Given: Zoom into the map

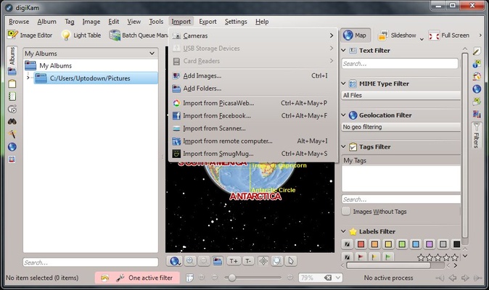Looking at the screenshot, I should click(190, 261).
